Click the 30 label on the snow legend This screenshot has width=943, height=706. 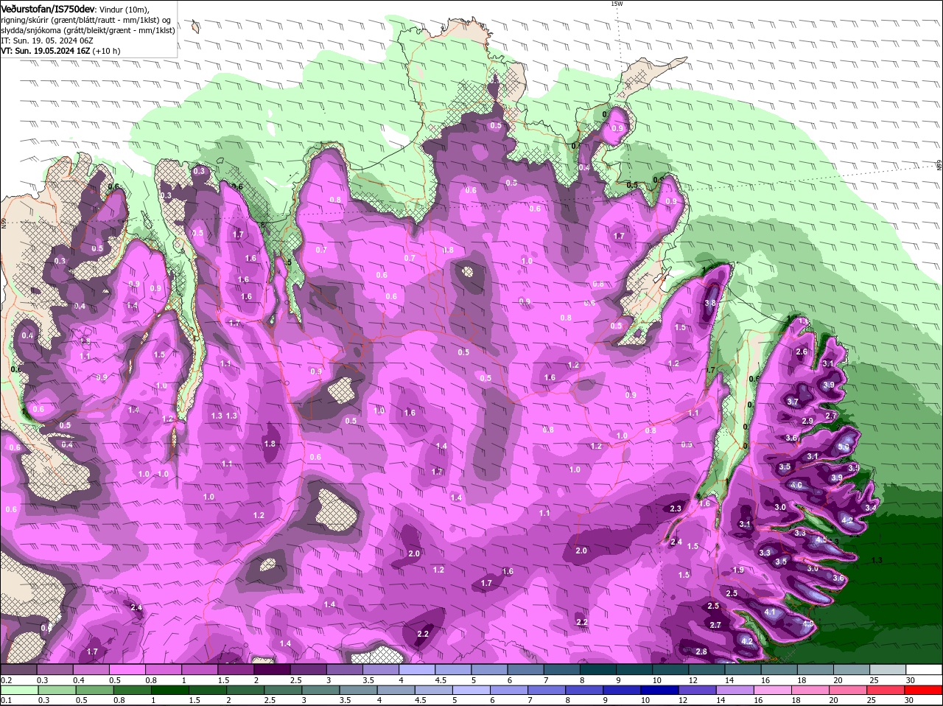[x=910, y=680]
